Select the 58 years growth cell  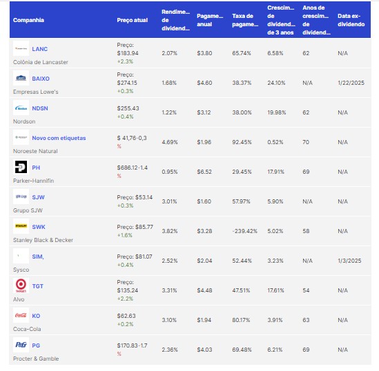(306, 231)
